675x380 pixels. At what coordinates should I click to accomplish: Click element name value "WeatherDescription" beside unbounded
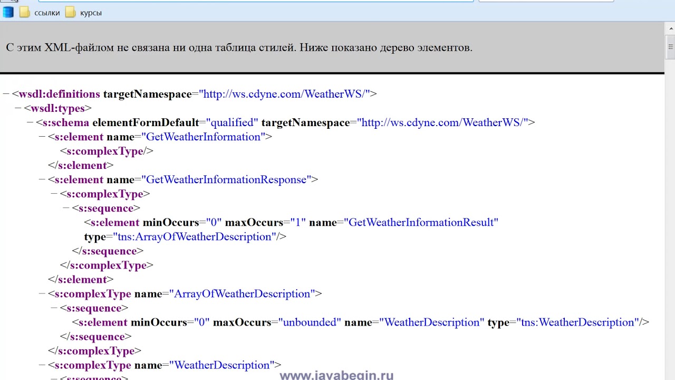click(x=432, y=322)
